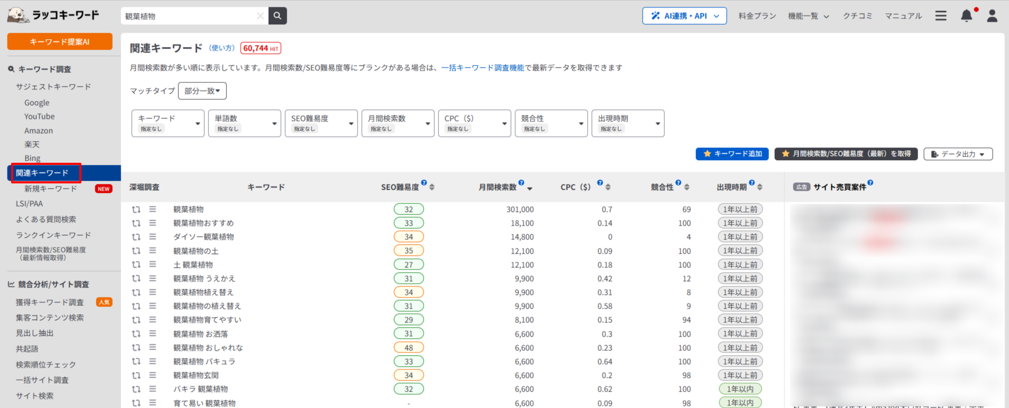Screen dimensions: 1009x408
Task: Open クチコミ in the header
Action: tap(858, 16)
